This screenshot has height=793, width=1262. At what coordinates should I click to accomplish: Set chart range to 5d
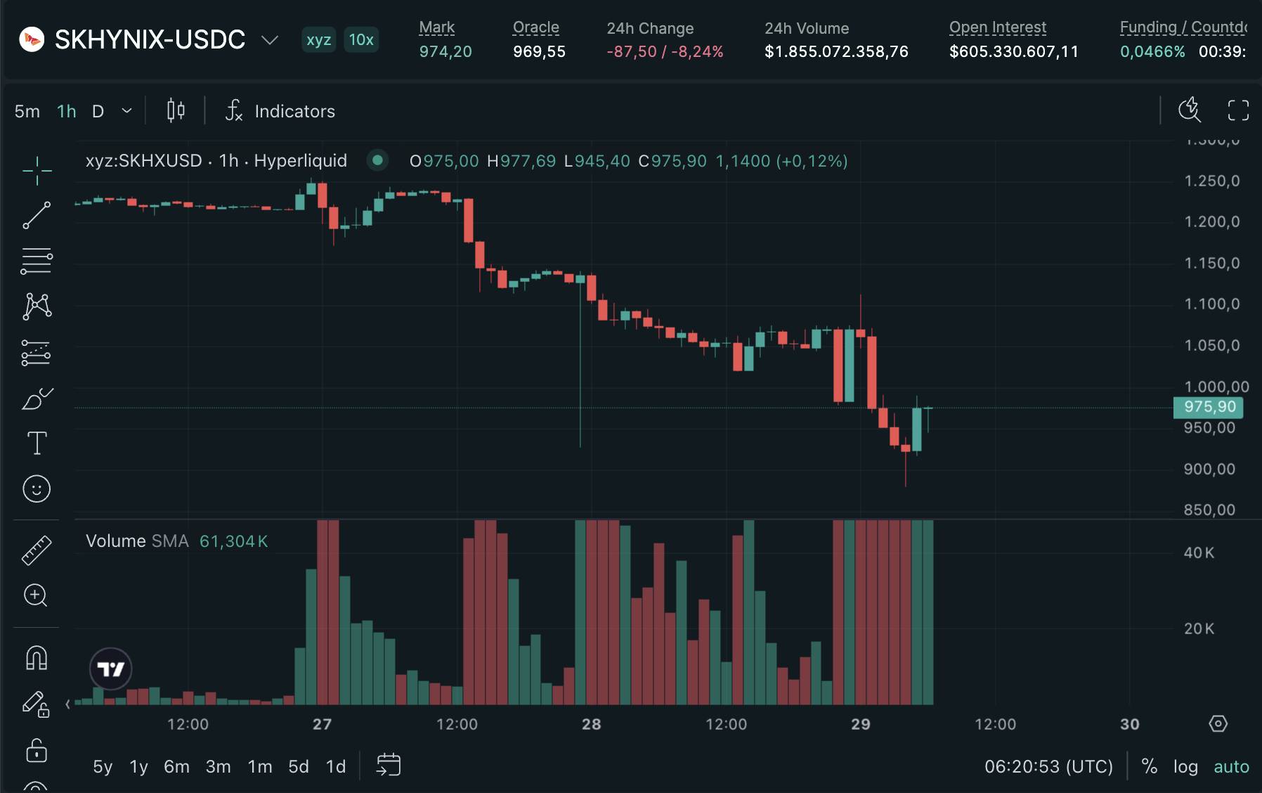(x=299, y=766)
